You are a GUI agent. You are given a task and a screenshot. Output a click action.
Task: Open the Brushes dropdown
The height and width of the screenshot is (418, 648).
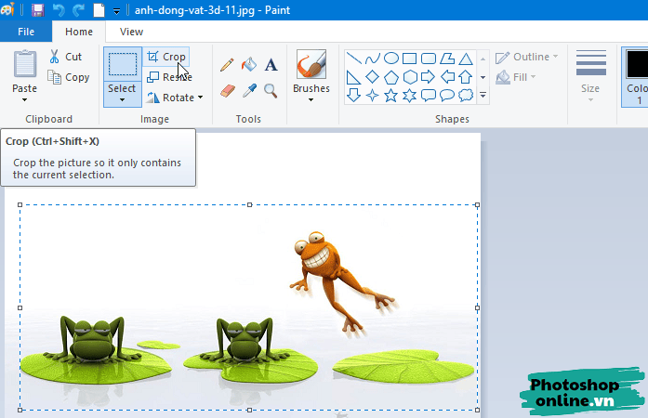tap(311, 99)
